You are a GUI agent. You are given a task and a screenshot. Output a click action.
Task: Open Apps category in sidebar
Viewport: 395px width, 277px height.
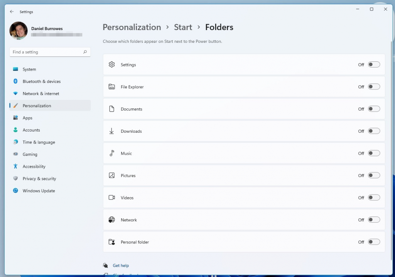click(x=50, y=118)
